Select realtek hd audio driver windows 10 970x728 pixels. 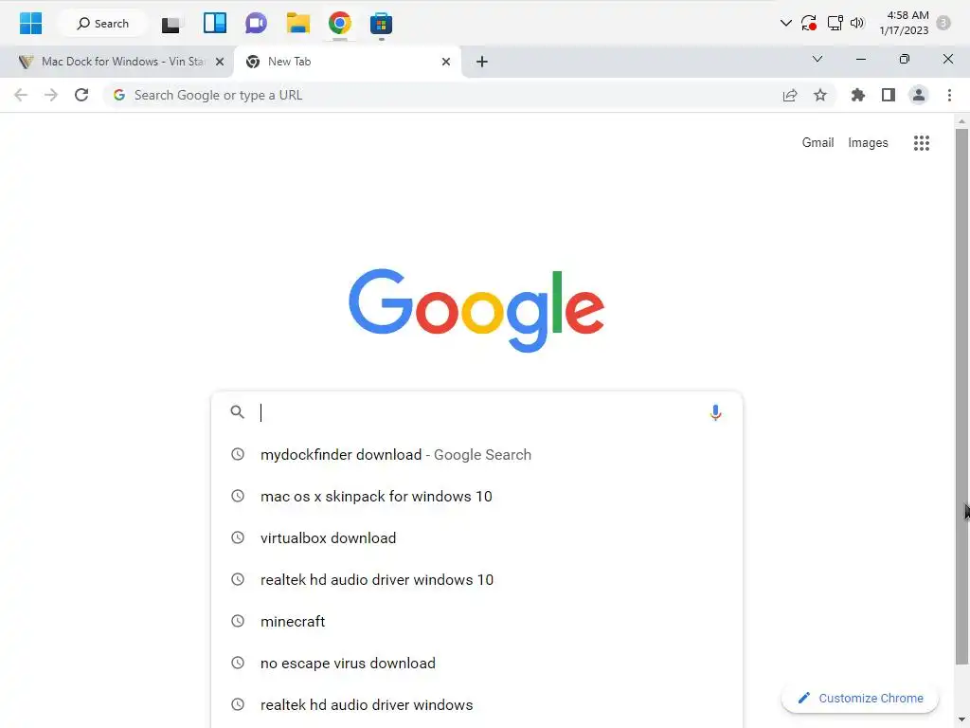[x=476, y=580]
